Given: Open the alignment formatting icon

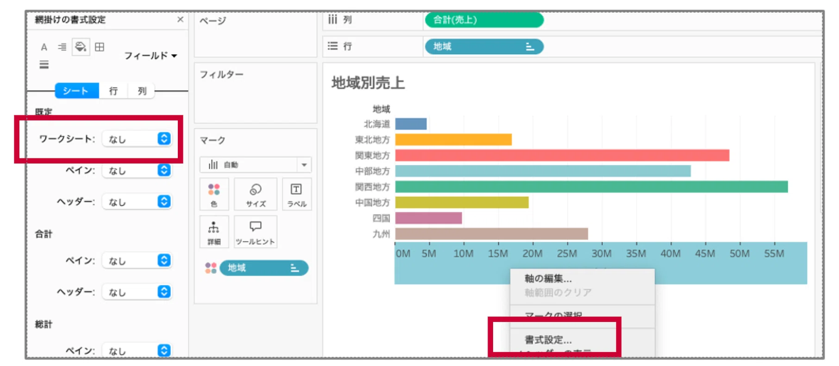Looking at the screenshot, I should (x=62, y=47).
